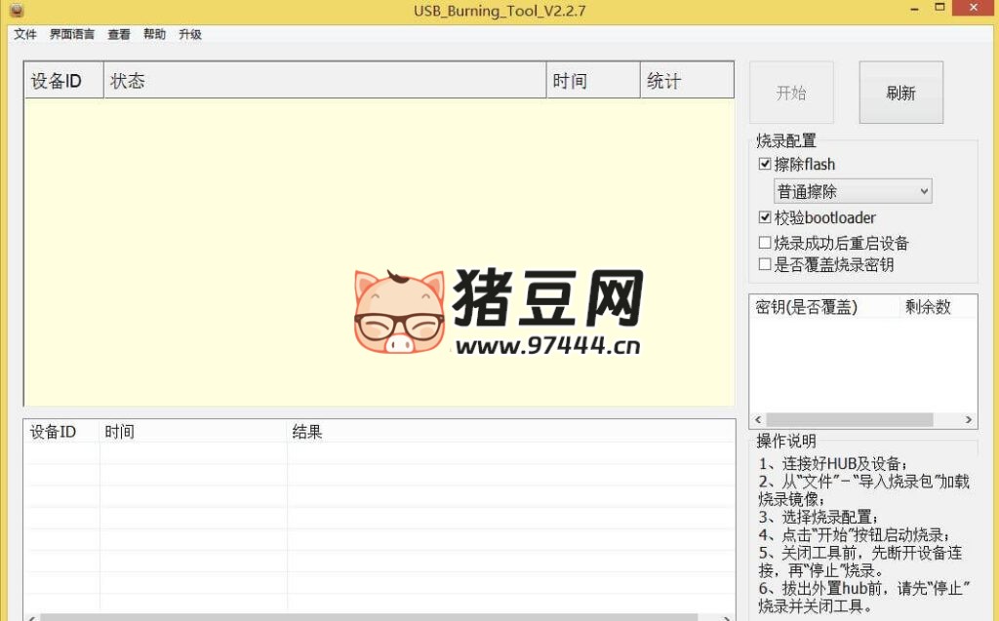Open the 文件 (File) menu
The width and height of the screenshot is (999, 621).
point(24,34)
